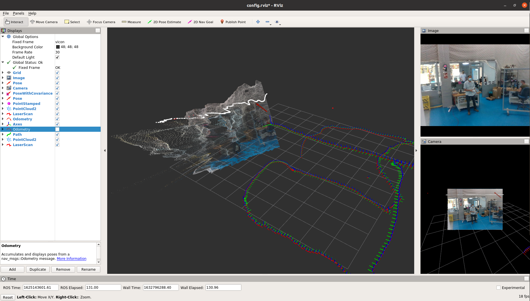
Task: Collapse the Global Options tree node
Action: (3, 37)
